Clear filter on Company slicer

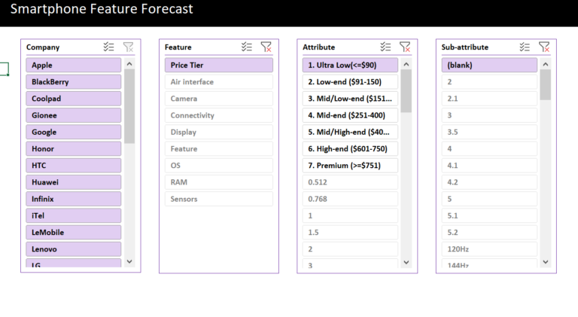coord(128,47)
